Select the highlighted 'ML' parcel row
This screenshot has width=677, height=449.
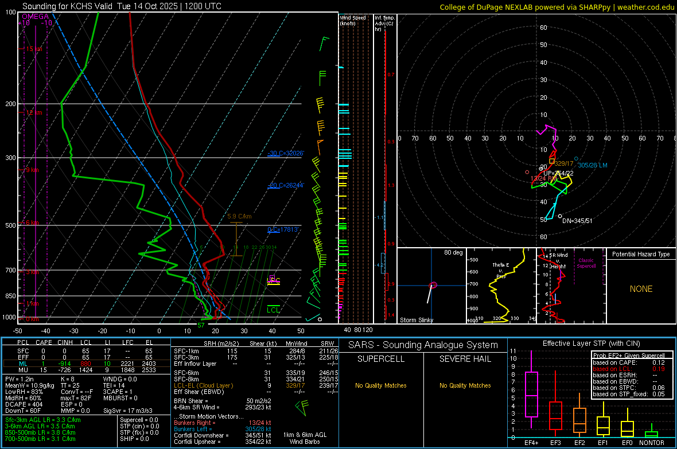87,364
